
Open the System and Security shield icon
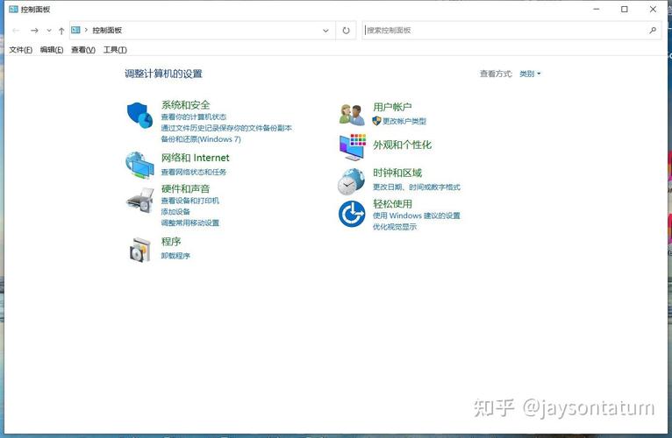[x=139, y=115]
